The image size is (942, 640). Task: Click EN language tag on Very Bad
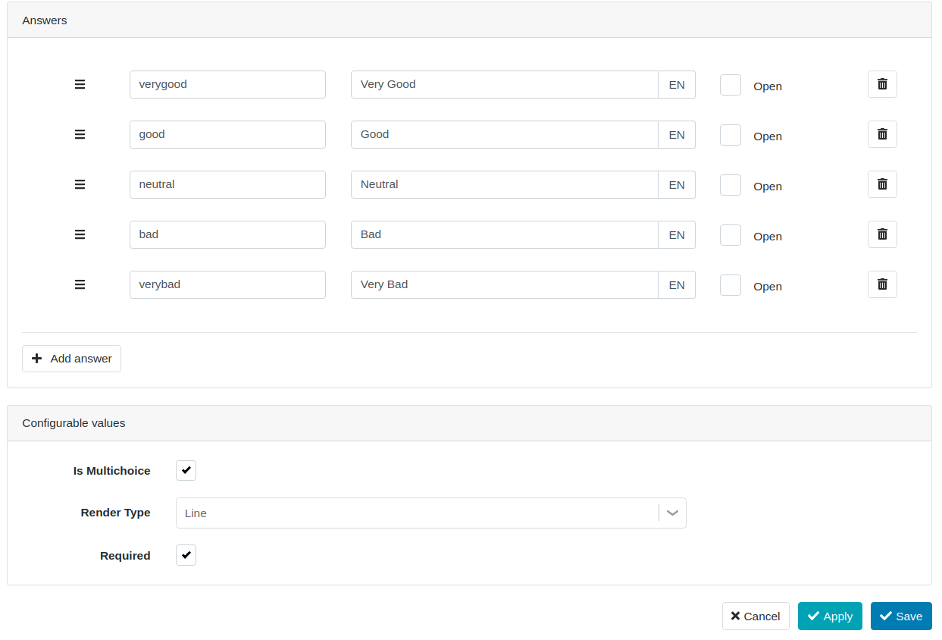677,284
